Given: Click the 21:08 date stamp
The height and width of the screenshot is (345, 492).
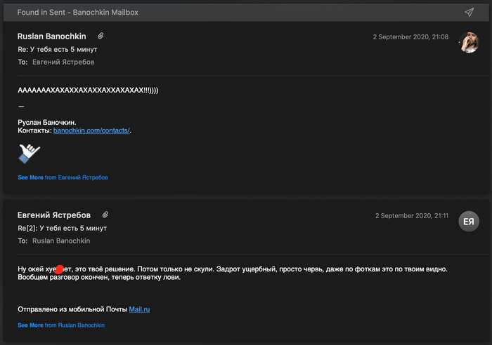Looking at the screenshot, I should tap(410, 36).
